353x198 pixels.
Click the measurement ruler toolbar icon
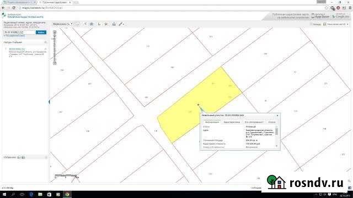click(77, 24)
